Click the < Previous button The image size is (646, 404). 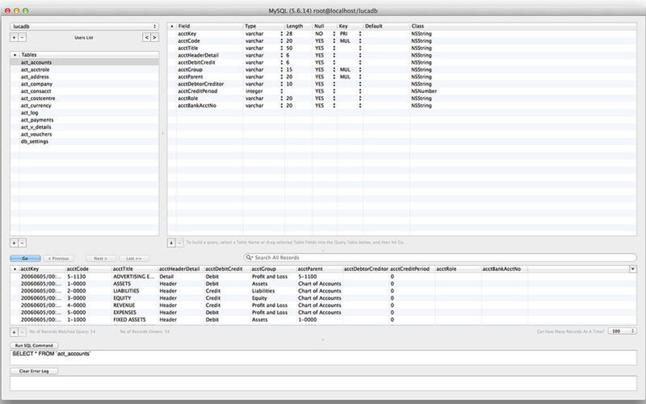(x=58, y=258)
